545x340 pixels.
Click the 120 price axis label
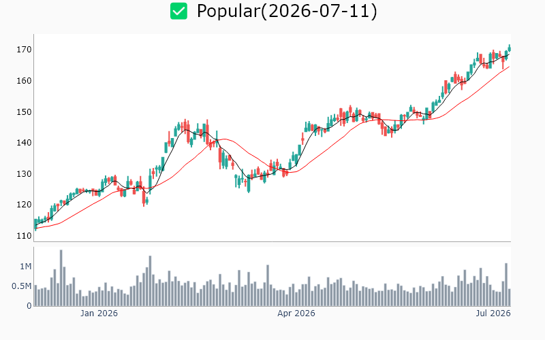click(x=24, y=205)
